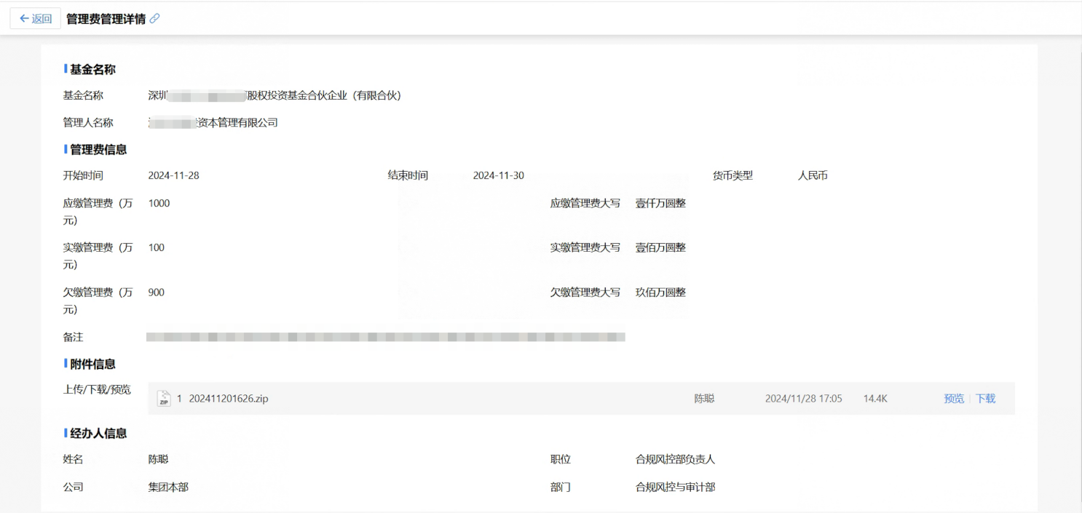Screen dimensions: 1082x513
Task: Click the 经办人信息 section heading
Action: pos(98,433)
